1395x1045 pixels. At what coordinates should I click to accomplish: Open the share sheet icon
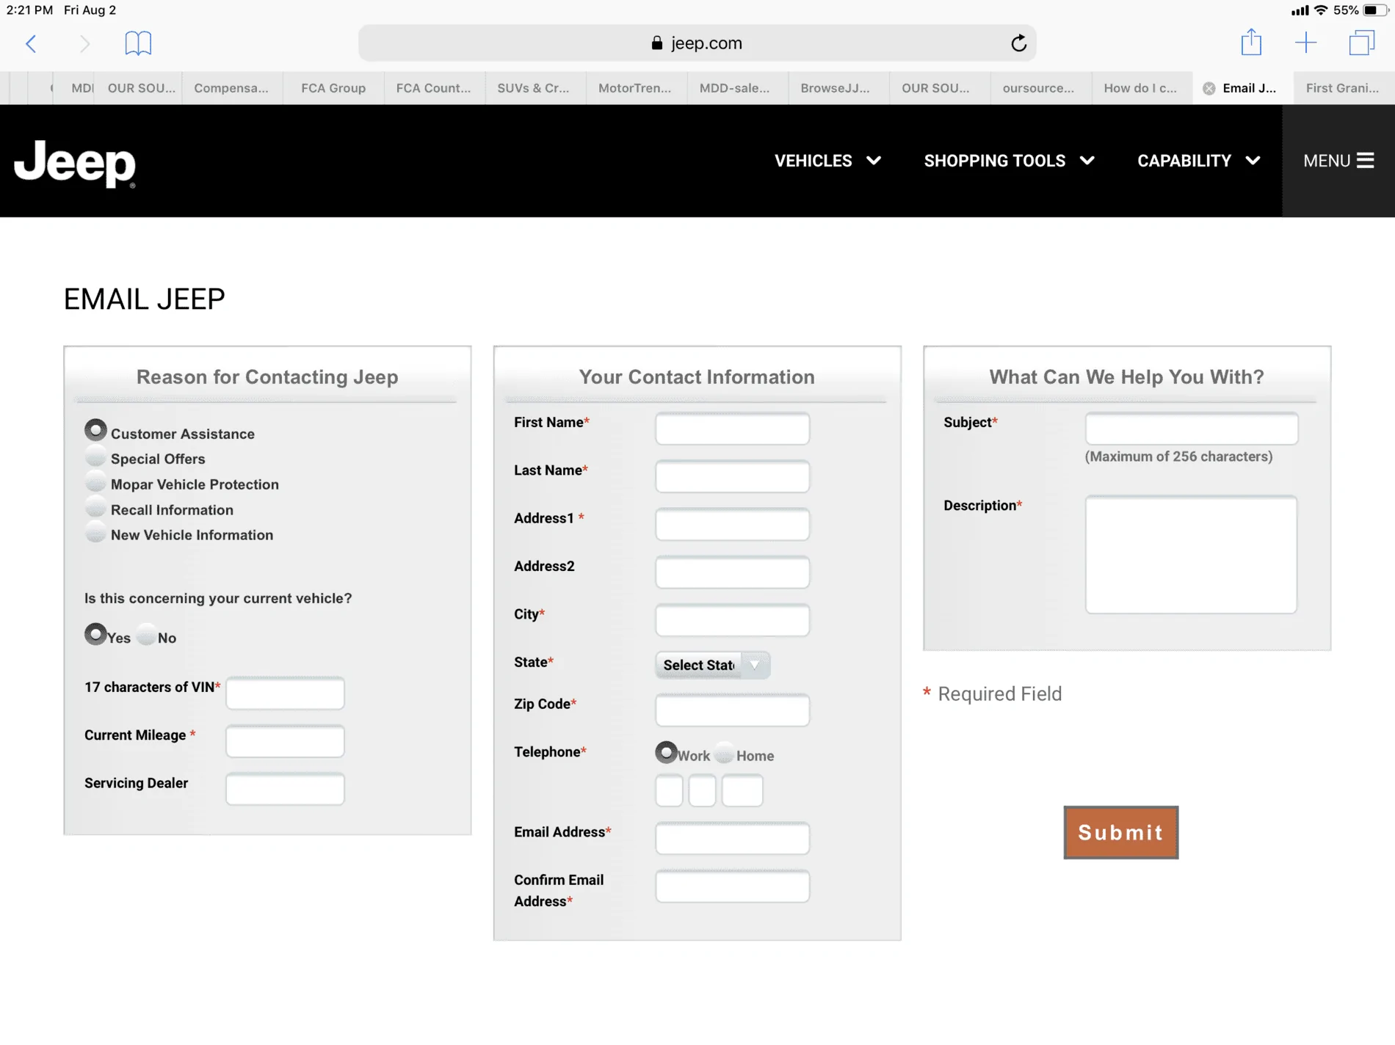pos(1251,42)
